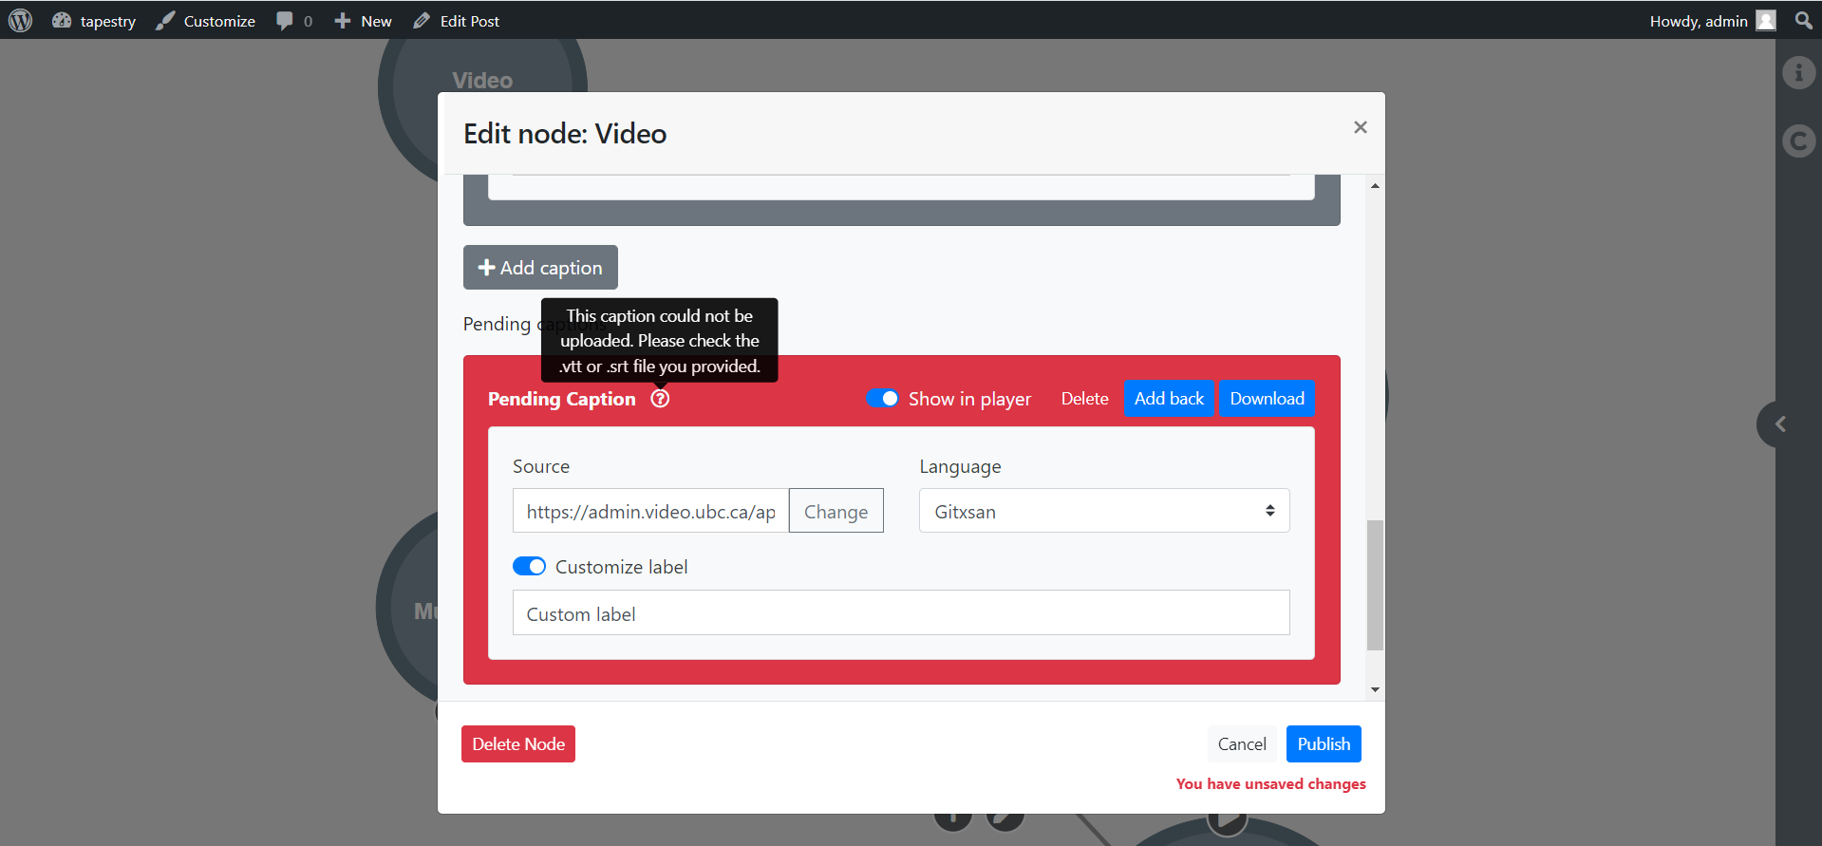Open the New content menu
1822x846 pixels.
pyautogui.click(x=363, y=21)
